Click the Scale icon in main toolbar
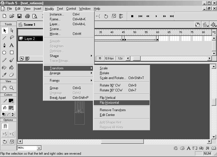The image size is (217, 157). pos(114,16)
